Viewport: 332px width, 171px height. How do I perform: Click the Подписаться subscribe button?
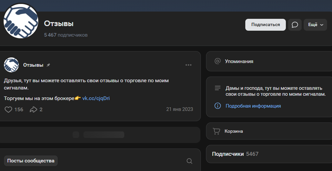click(266, 25)
